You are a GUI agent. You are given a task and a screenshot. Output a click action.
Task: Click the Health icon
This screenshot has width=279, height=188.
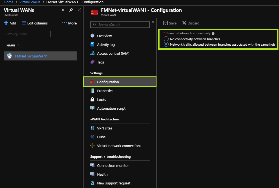[x=92, y=174]
